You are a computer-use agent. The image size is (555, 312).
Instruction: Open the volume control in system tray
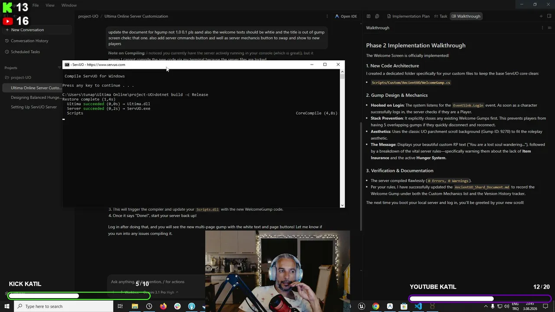506,306
